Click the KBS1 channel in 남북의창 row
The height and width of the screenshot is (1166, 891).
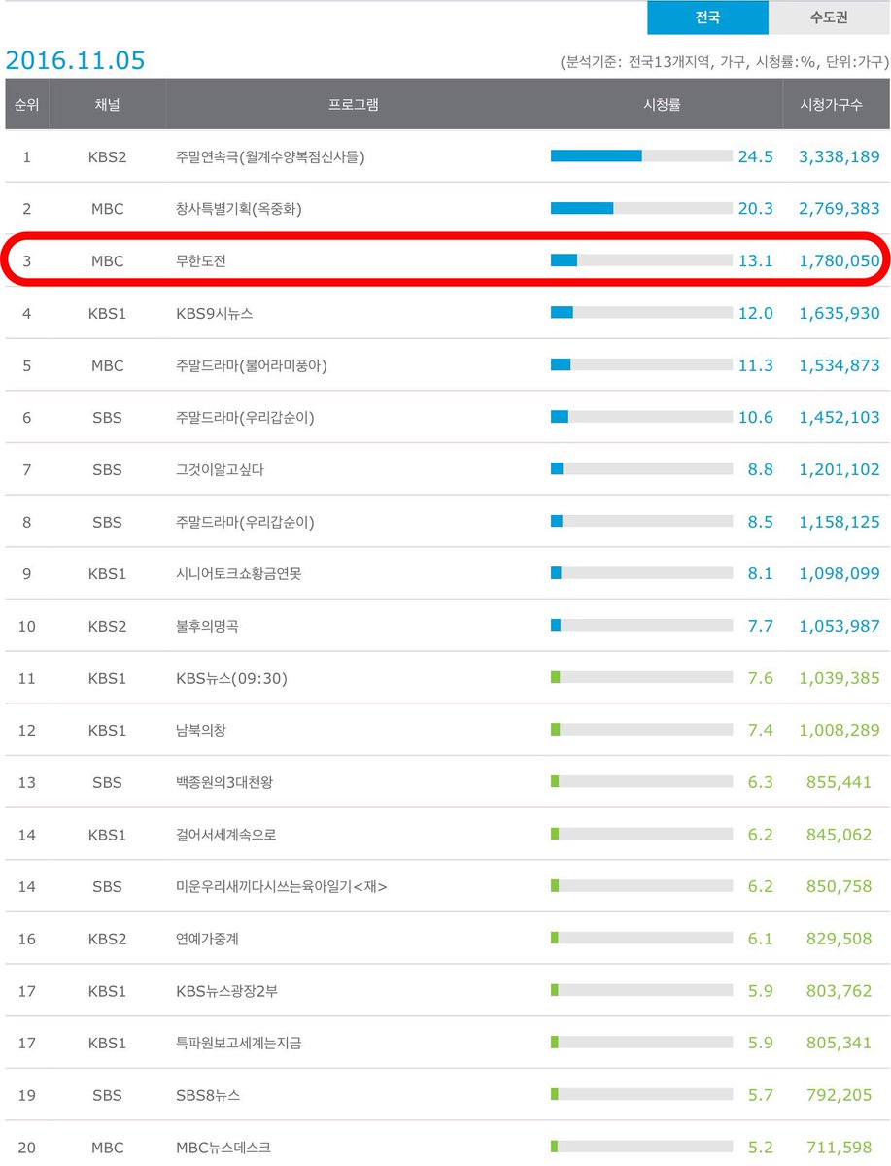[x=107, y=731]
